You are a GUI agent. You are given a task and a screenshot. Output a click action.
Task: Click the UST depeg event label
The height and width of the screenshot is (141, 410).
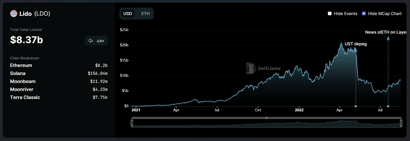click(x=356, y=44)
